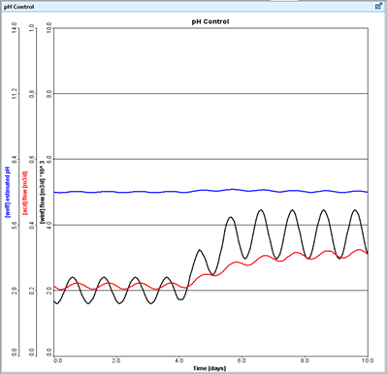Click the blue estimated pH curve
387x374 pixels.
coord(210,191)
